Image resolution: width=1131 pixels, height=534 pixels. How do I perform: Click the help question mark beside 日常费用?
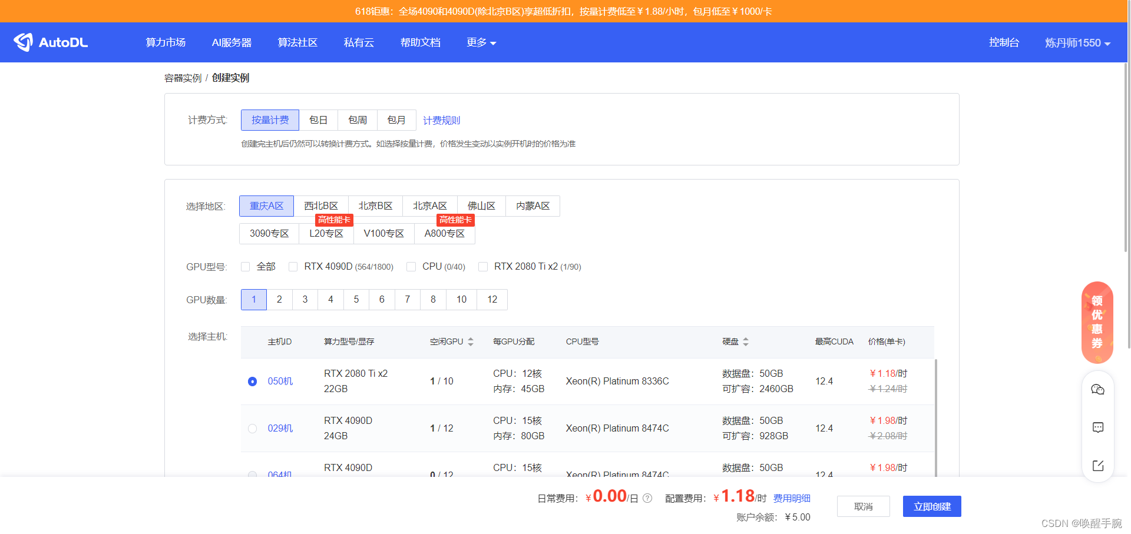pos(647,498)
